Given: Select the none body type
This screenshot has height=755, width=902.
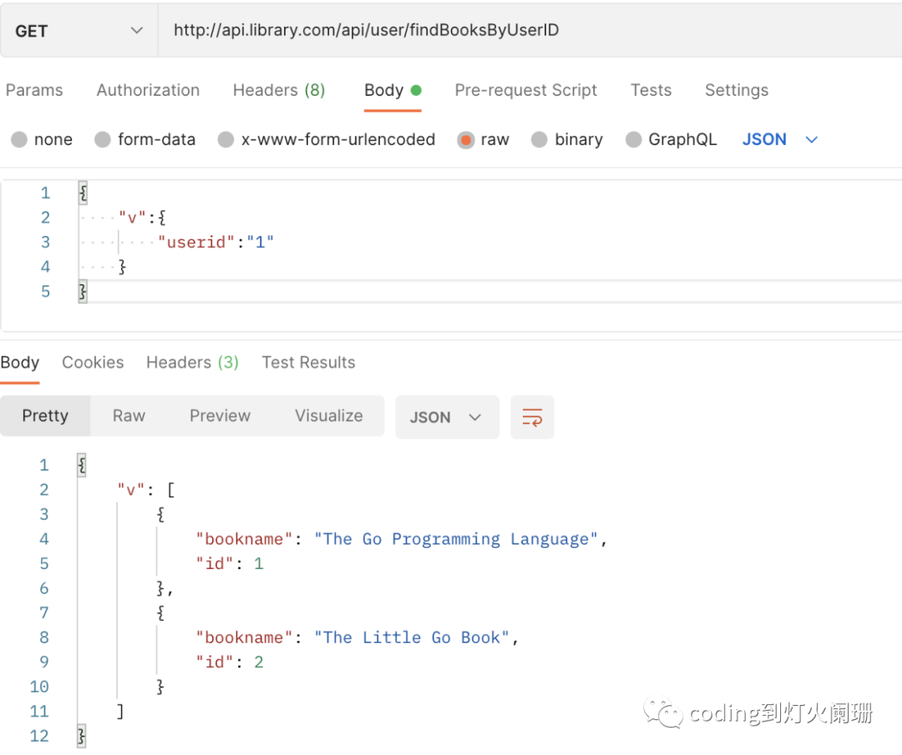Looking at the screenshot, I should tap(42, 139).
